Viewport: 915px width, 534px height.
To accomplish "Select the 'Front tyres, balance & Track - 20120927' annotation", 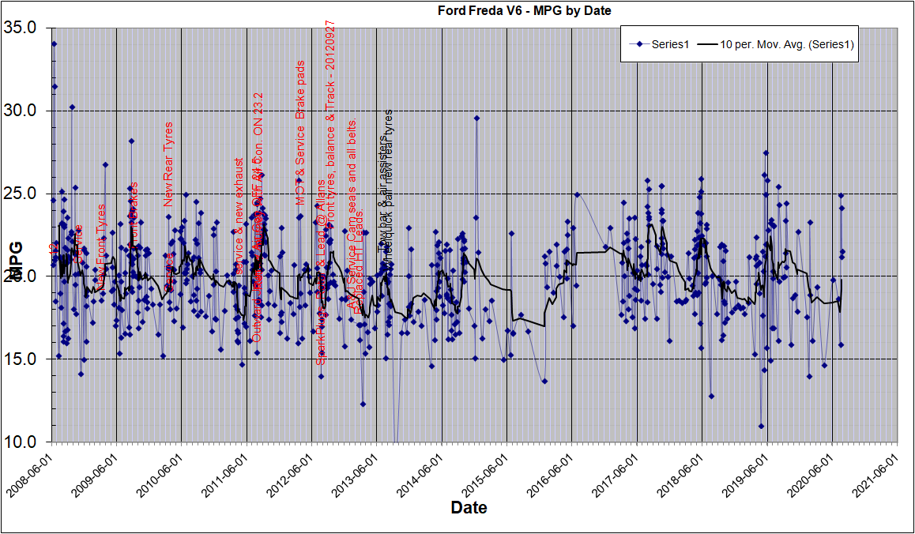I will click(x=330, y=125).
